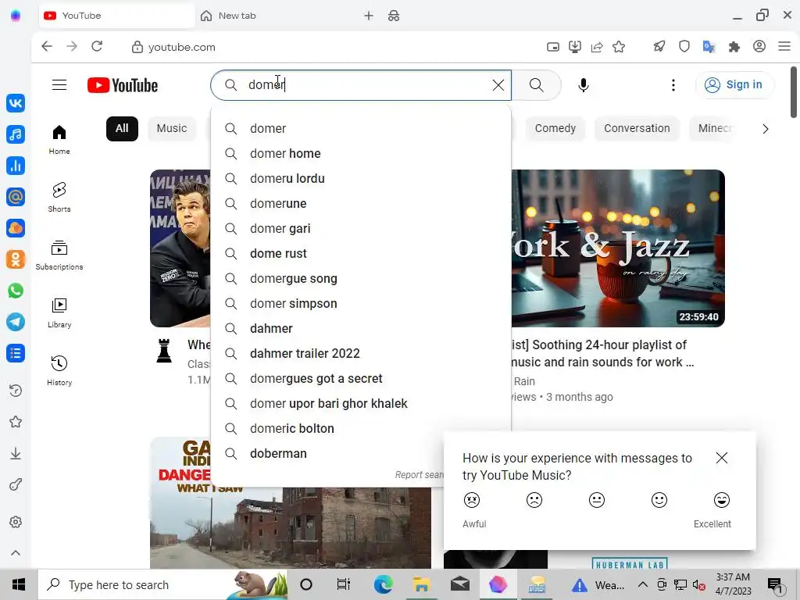Image resolution: width=800 pixels, height=600 pixels.
Task: Open browser history clock in sidebar
Action: [x=16, y=391]
